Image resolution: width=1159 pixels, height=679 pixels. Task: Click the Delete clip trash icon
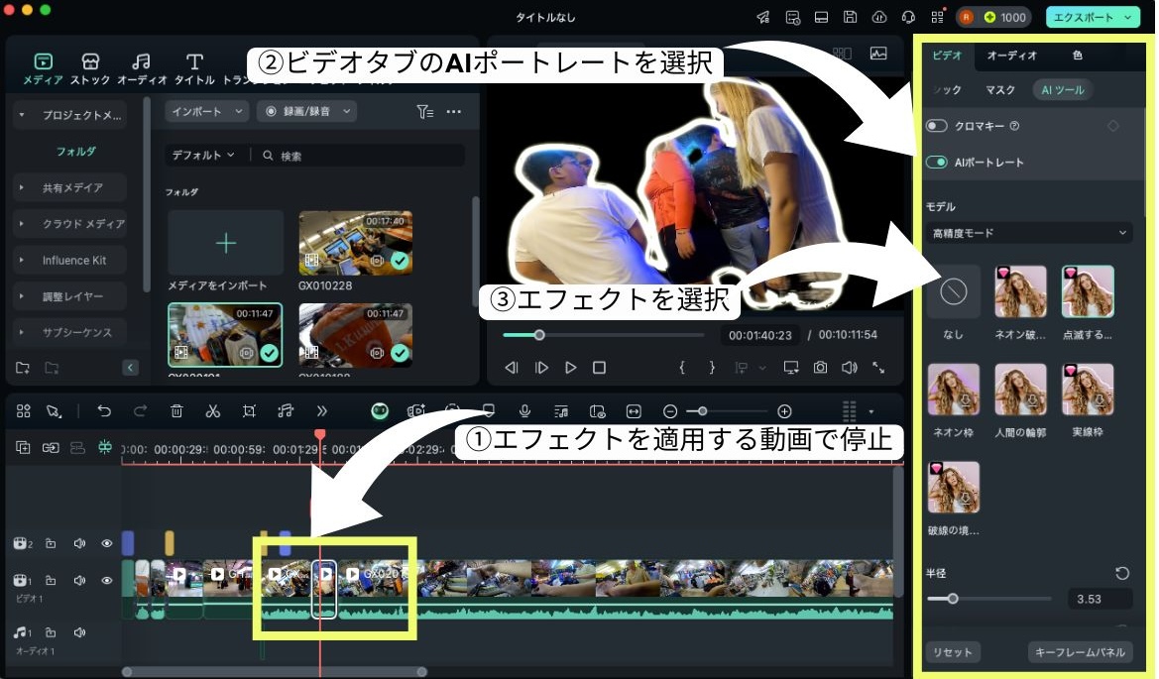point(175,410)
